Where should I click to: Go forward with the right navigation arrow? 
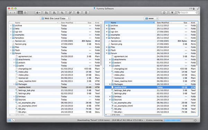(x=15, y=12)
